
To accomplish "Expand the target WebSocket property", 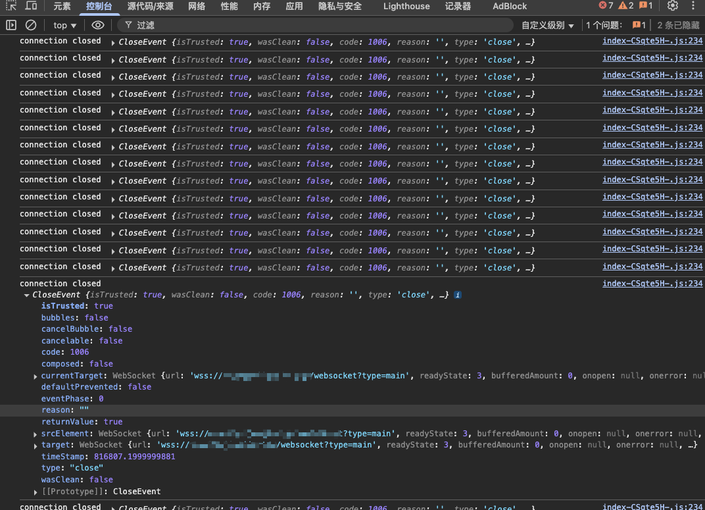I will pos(36,446).
